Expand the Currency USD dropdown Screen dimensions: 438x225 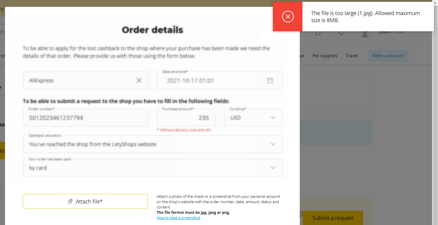pyautogui.click(x=253, y=118)
